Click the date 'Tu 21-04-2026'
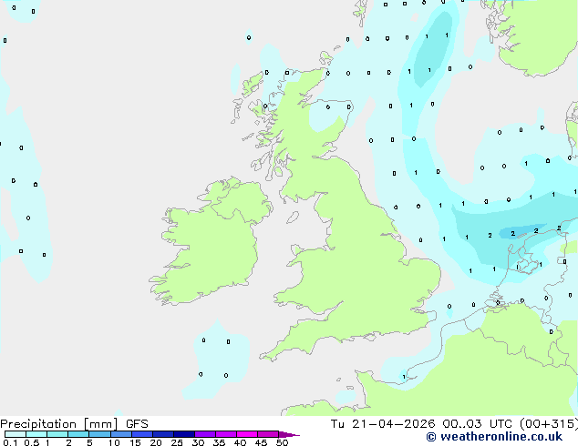The height and width of the screenshot is (446, 578). (383, 424)
